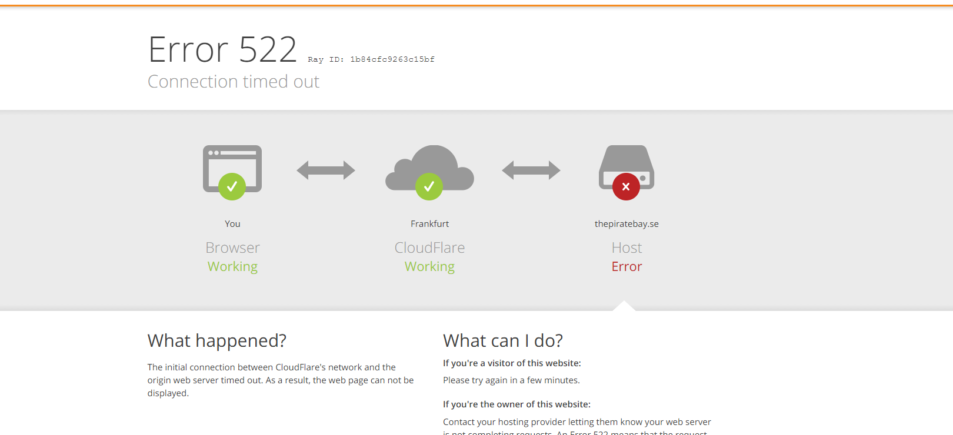Click the host server icon with red X
The width and height of the screenshot is (953, 435).
627,172
